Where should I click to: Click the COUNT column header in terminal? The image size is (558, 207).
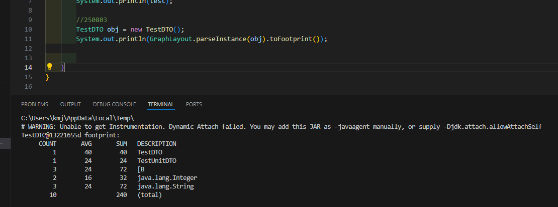47,144
